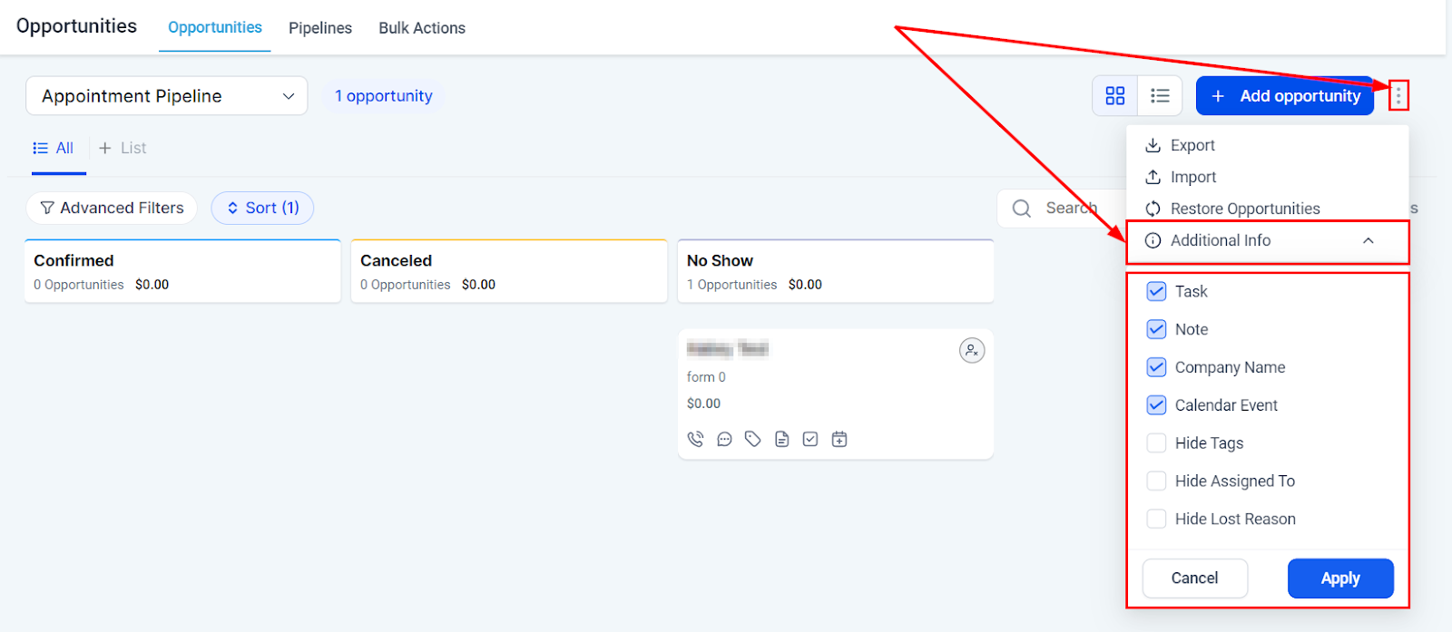This screenshot has width=1452, height=632.
Task: Click the Apply button
Action: 1340,578
